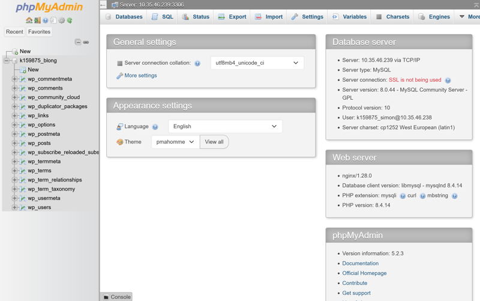
Task: Open the server connection collation dropdown
Action: [x=257, y=63]
